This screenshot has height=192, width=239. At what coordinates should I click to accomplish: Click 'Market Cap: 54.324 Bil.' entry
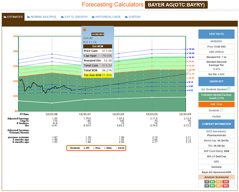(x=216, y=141)
